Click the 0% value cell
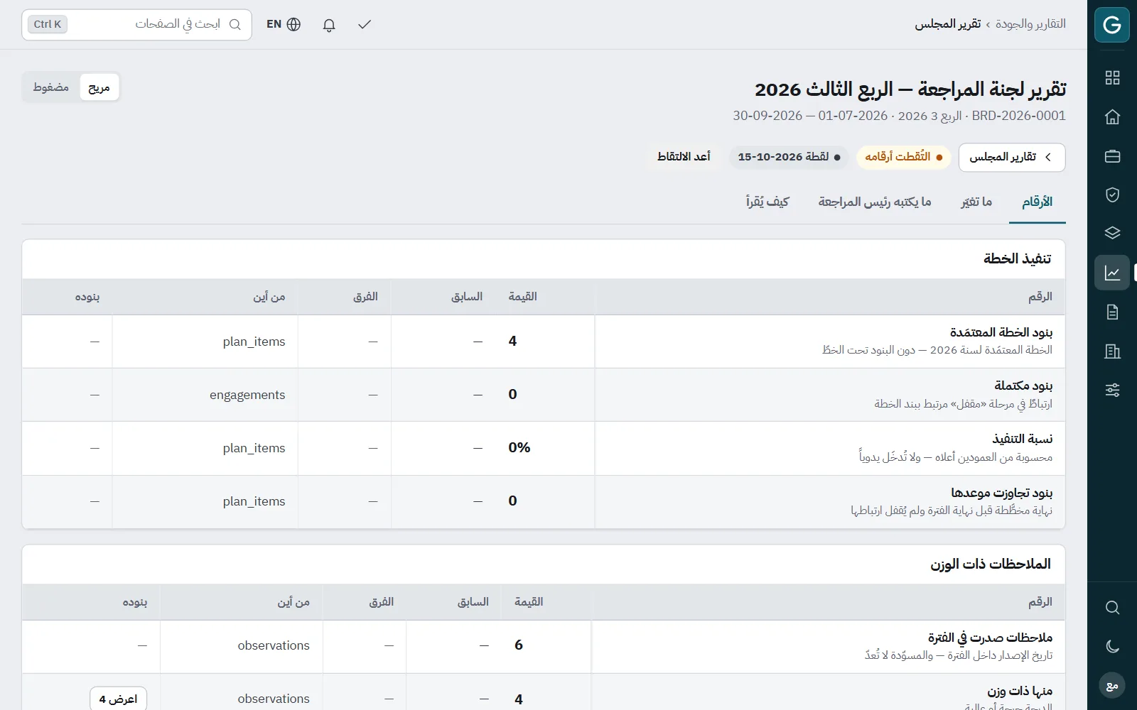1137x710 pixels. click(519, 448)
